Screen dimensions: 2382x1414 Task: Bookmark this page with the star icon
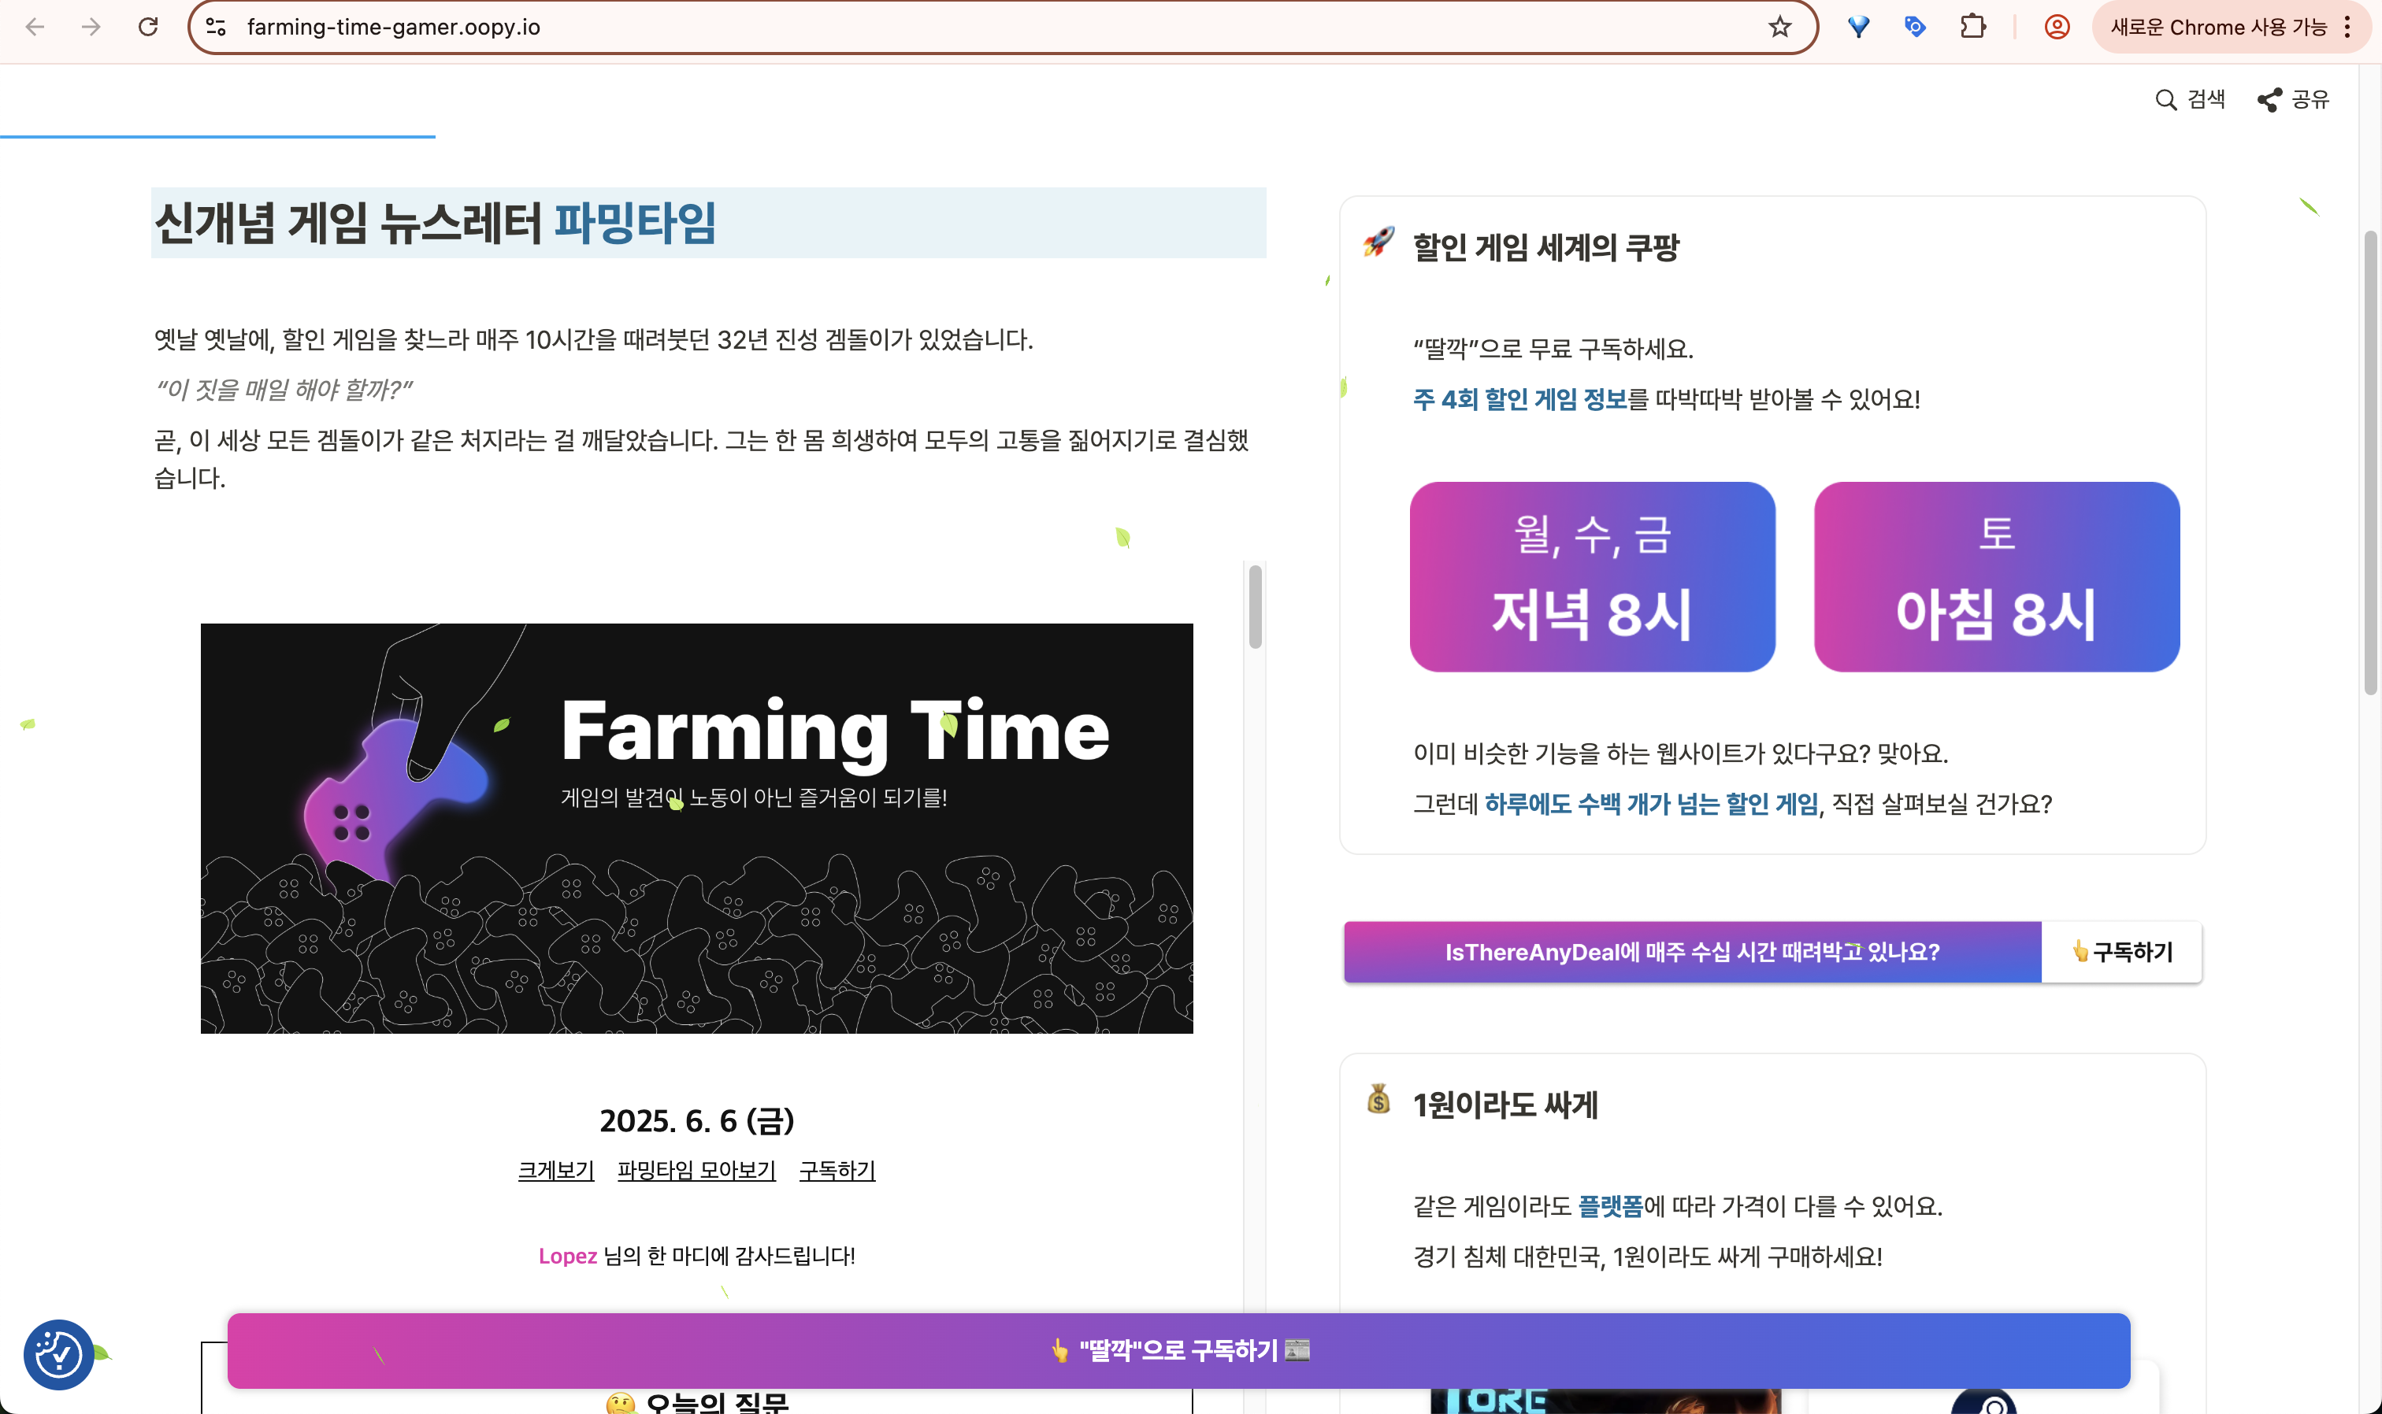click(x=1779, y=27)
